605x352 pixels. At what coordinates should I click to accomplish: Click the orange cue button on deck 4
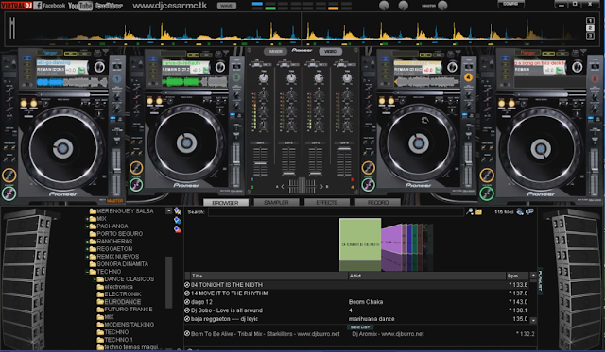tap(368, 168)
